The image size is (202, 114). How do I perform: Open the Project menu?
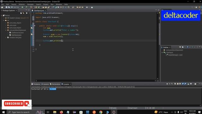(46, 4)
